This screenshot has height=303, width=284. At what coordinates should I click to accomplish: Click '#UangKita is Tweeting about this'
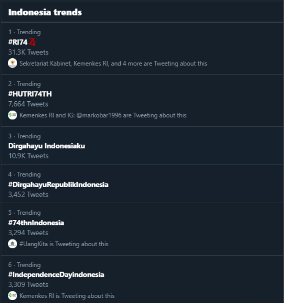[x=64, y=244]
